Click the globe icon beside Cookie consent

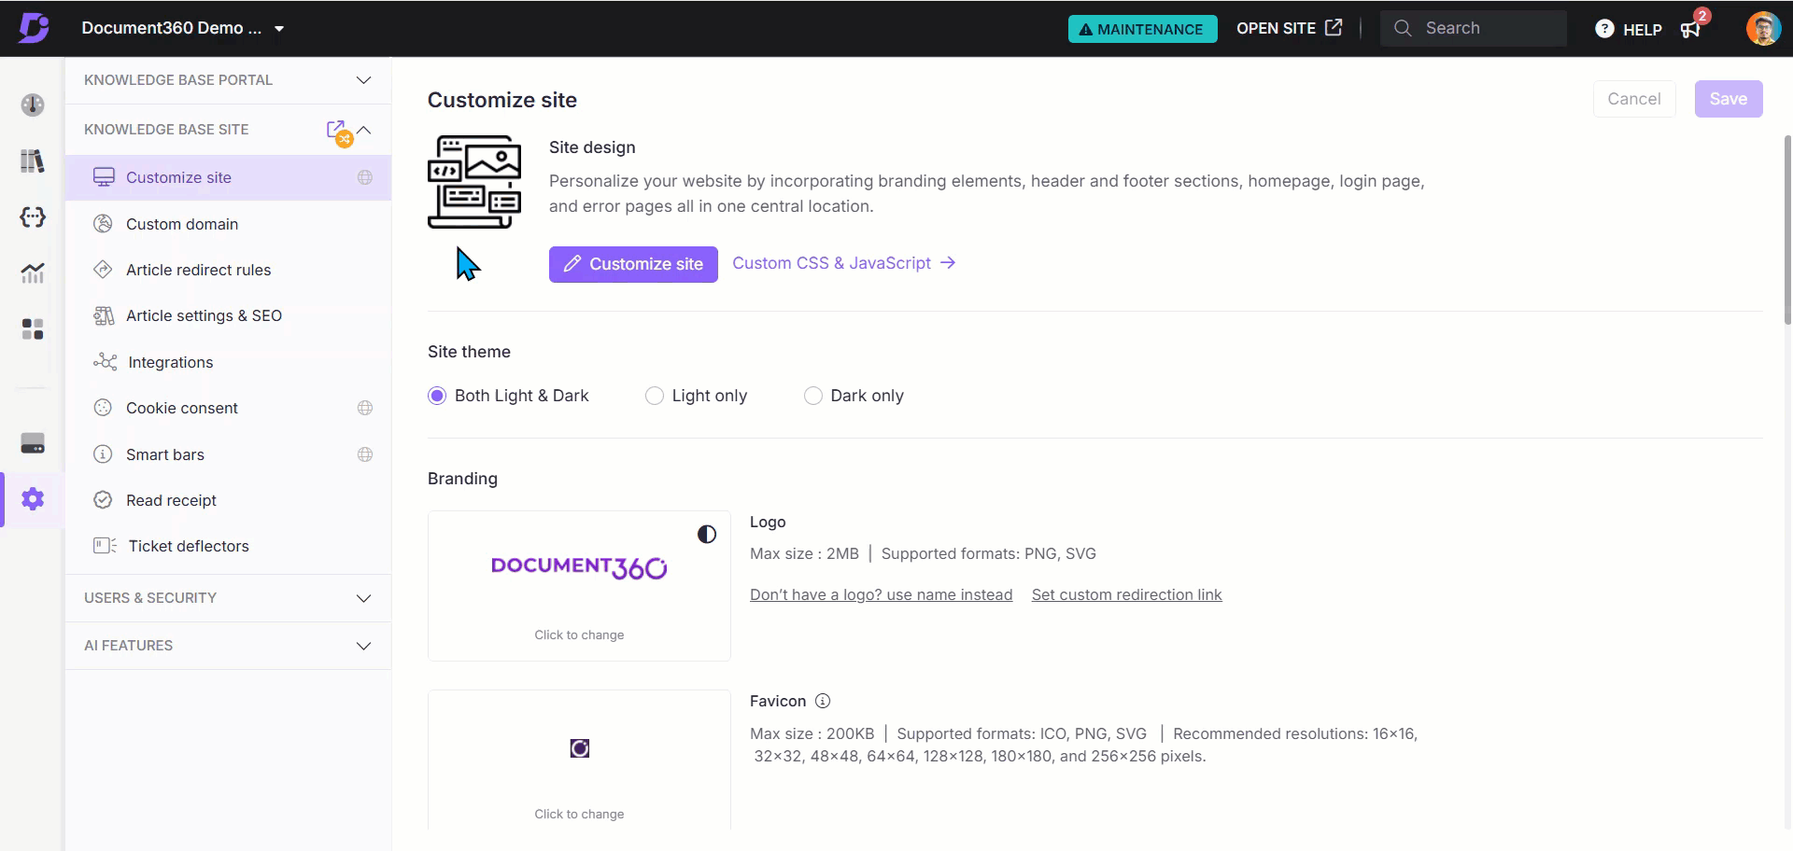365,408
